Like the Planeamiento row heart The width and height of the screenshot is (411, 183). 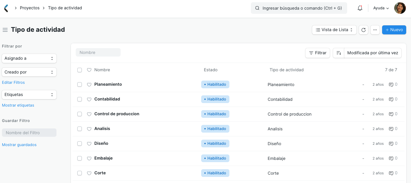pyautogui.click(x=89, y=85)
